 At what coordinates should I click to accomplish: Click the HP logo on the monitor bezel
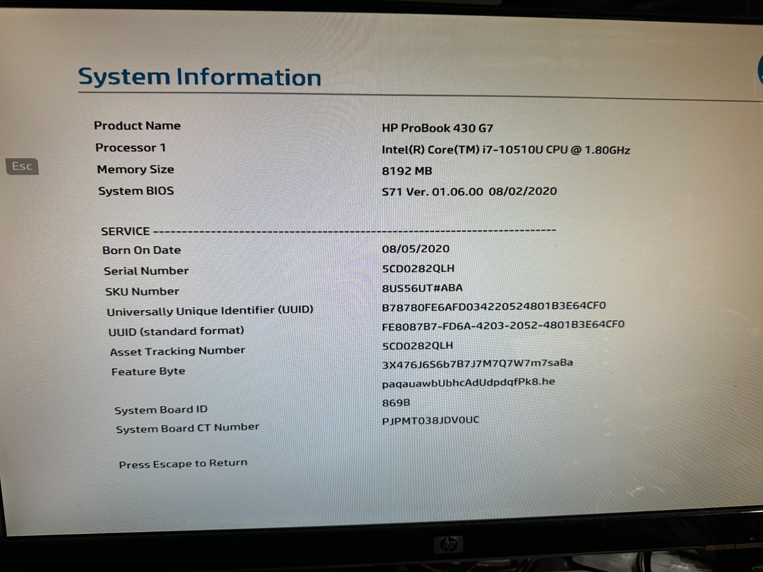point(449,544)
